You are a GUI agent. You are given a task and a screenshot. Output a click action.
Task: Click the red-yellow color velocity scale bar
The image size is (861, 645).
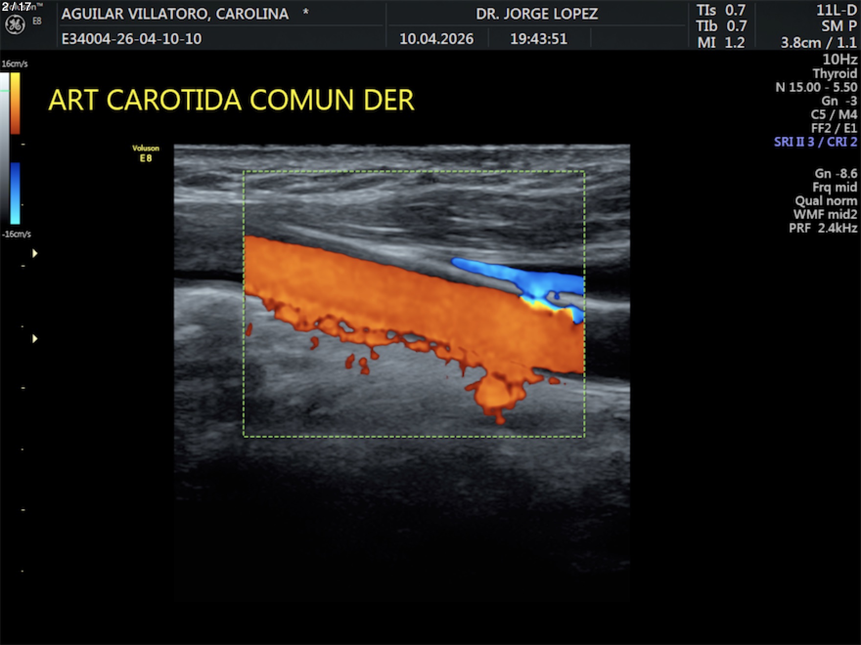pos(15,103)
